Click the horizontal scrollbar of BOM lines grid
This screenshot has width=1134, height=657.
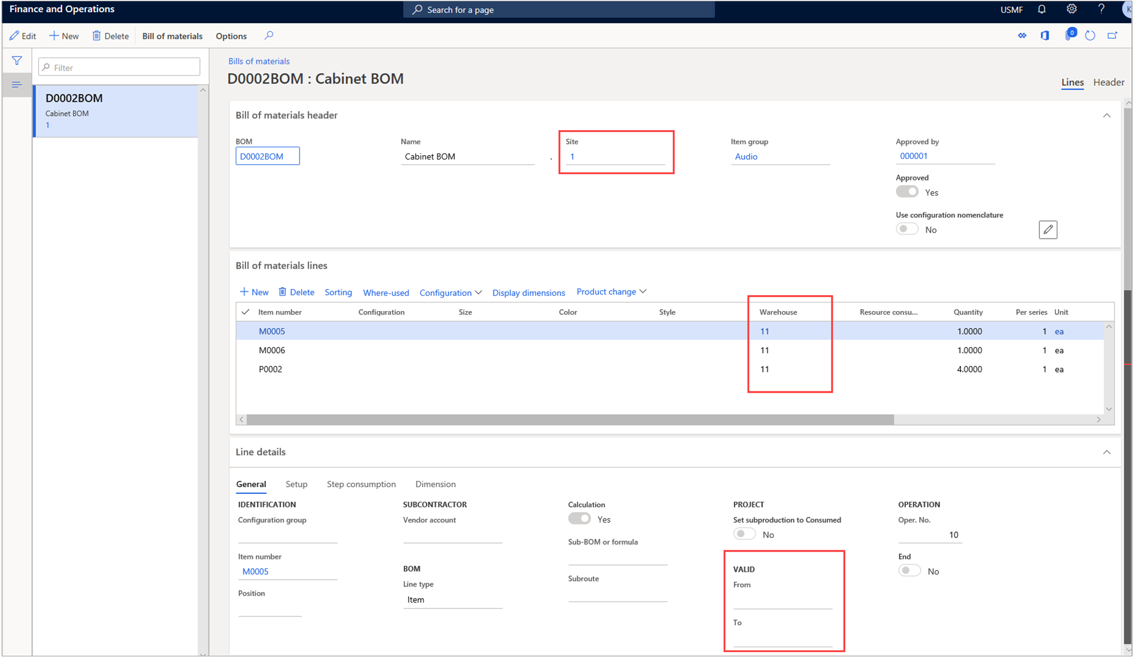(x=570, y=420)
